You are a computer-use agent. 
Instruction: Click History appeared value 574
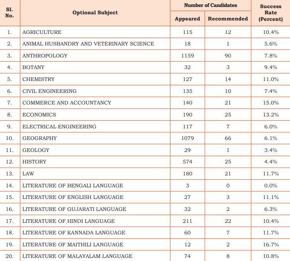pos(187,162)
